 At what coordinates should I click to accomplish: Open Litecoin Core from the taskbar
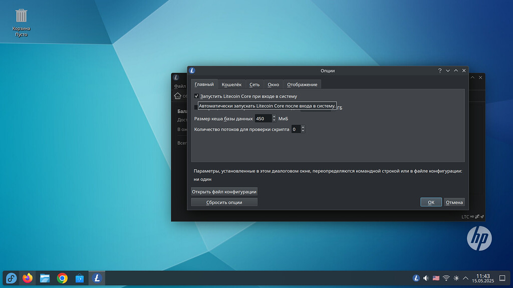(96, 278)
